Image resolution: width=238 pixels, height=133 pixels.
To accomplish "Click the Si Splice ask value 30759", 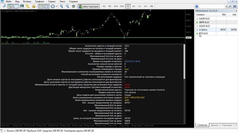I will coord(234,30).
